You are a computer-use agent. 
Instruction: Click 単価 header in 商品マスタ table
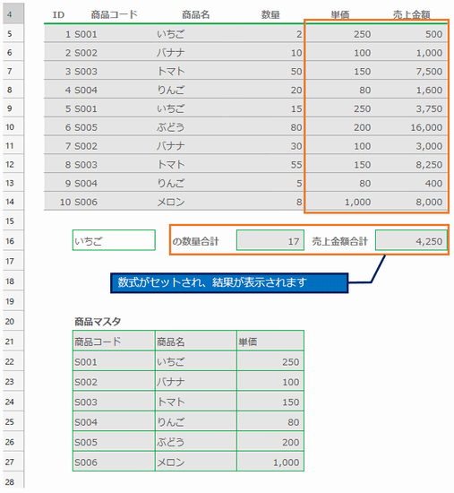tap(270, 341)
